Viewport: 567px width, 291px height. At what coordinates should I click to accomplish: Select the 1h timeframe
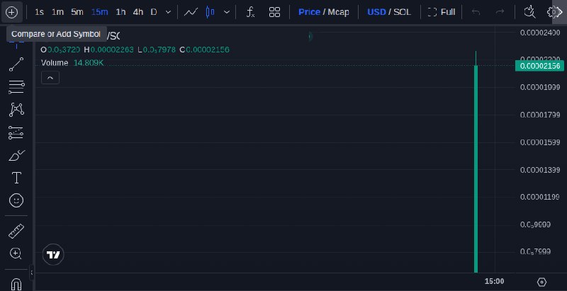click(120, 12)
